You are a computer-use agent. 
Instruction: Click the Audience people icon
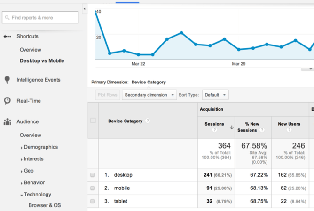[x=7, y=122]
